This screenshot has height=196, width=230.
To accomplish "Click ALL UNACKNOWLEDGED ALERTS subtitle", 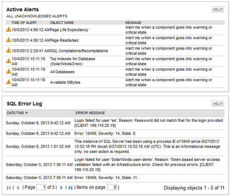I will (x=37, y=16).
